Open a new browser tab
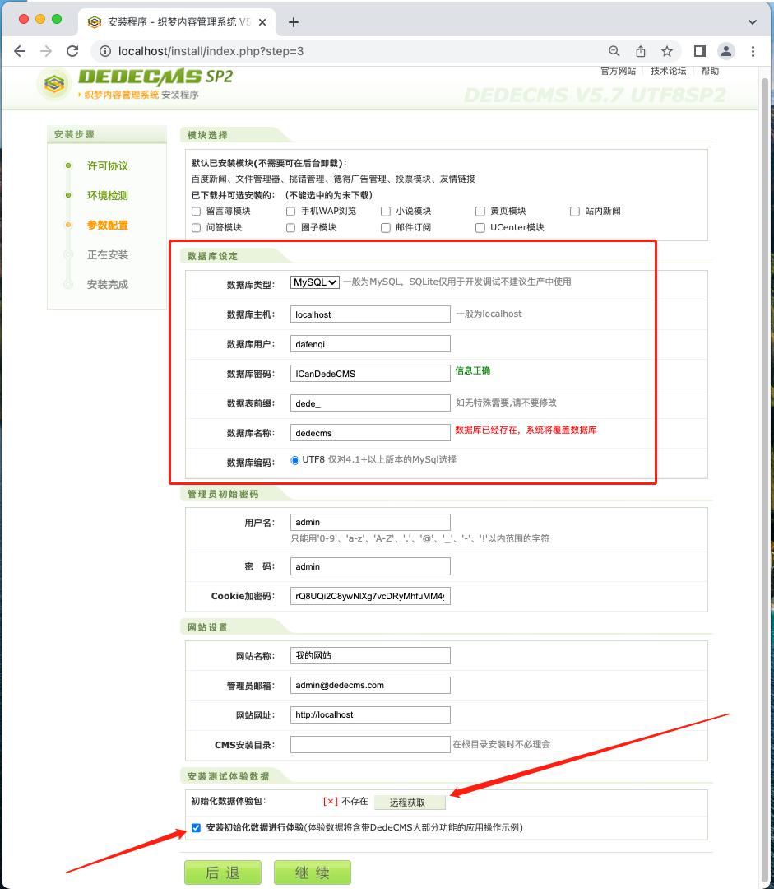 click(x=294, y=22)
